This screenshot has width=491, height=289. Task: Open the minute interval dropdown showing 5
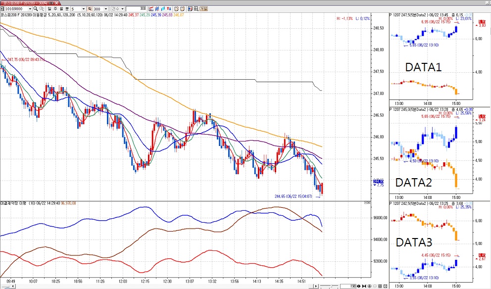tap(83, 9)
